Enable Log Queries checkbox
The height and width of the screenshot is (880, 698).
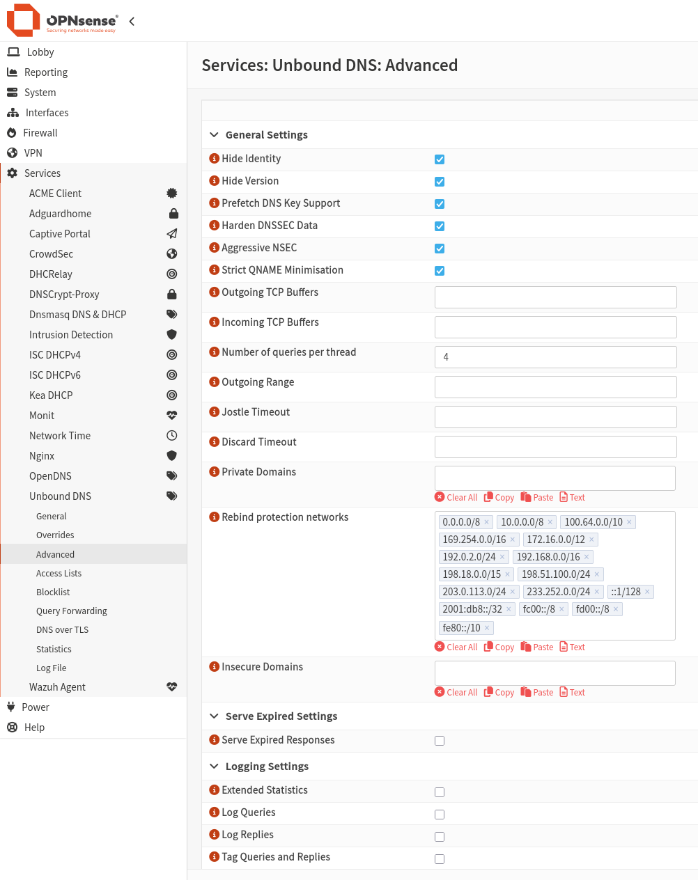pos(440,815)
